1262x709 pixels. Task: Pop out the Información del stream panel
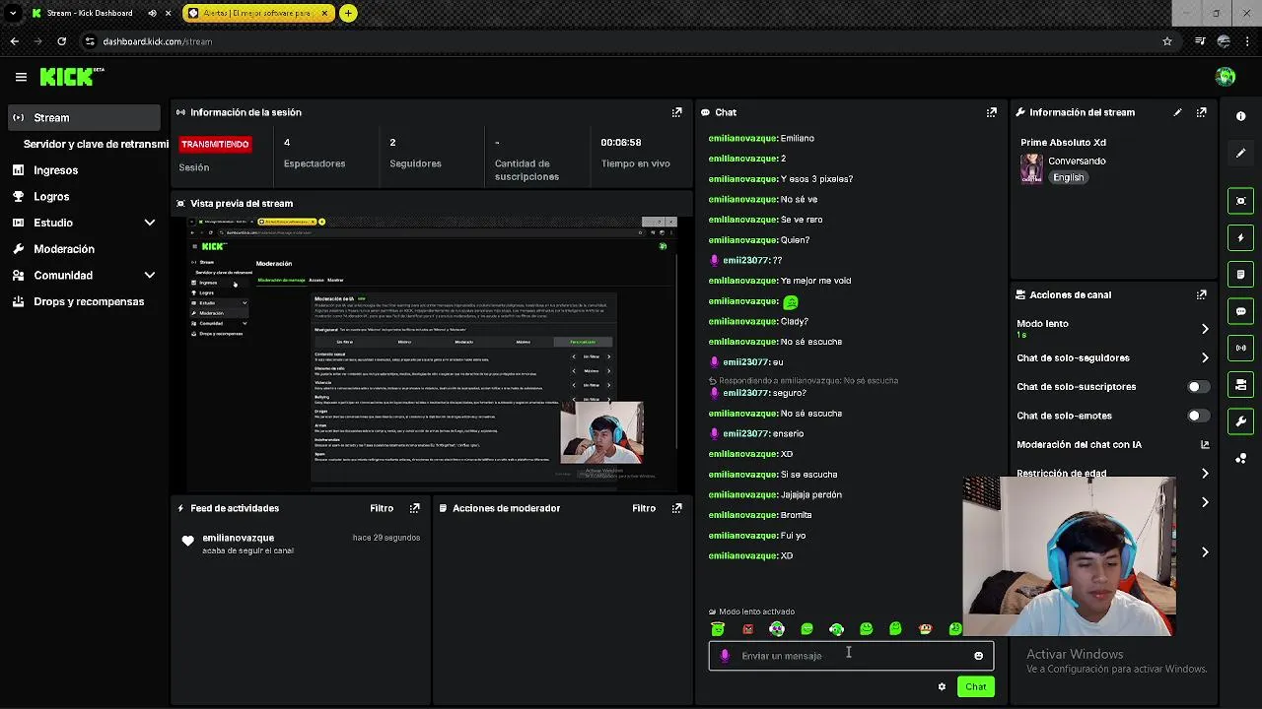[1201, 112]
